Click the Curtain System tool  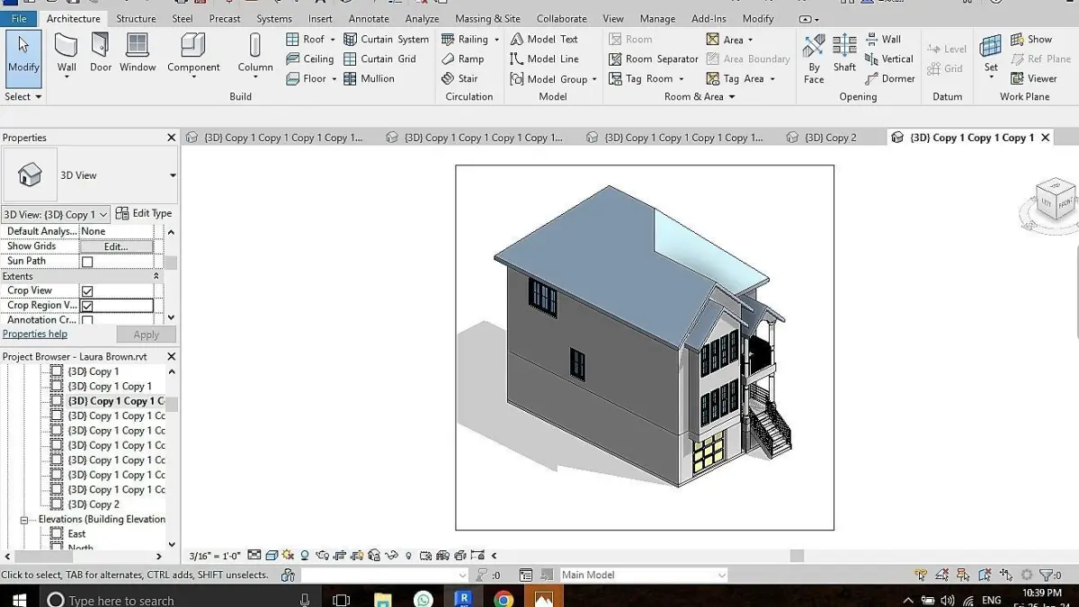coord(386,40)
